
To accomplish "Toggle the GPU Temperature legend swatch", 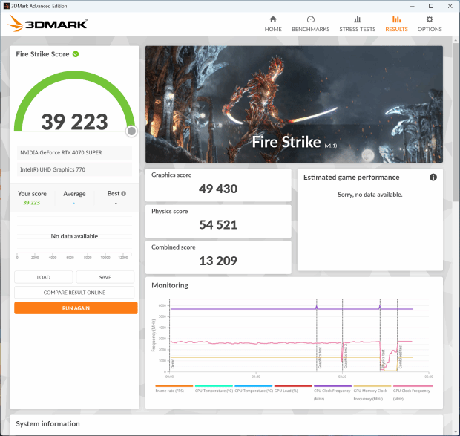I will (x=254, y=385).
